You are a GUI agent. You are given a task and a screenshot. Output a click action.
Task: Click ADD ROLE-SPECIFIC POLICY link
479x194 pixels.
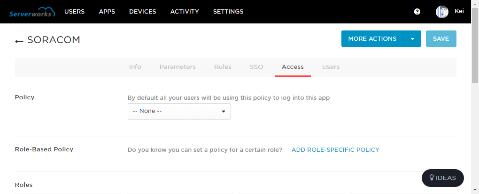point(335,150)
